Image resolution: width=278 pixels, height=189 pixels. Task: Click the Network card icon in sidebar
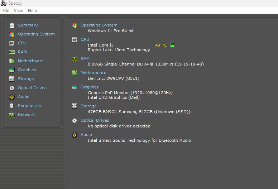pos(12,115)
